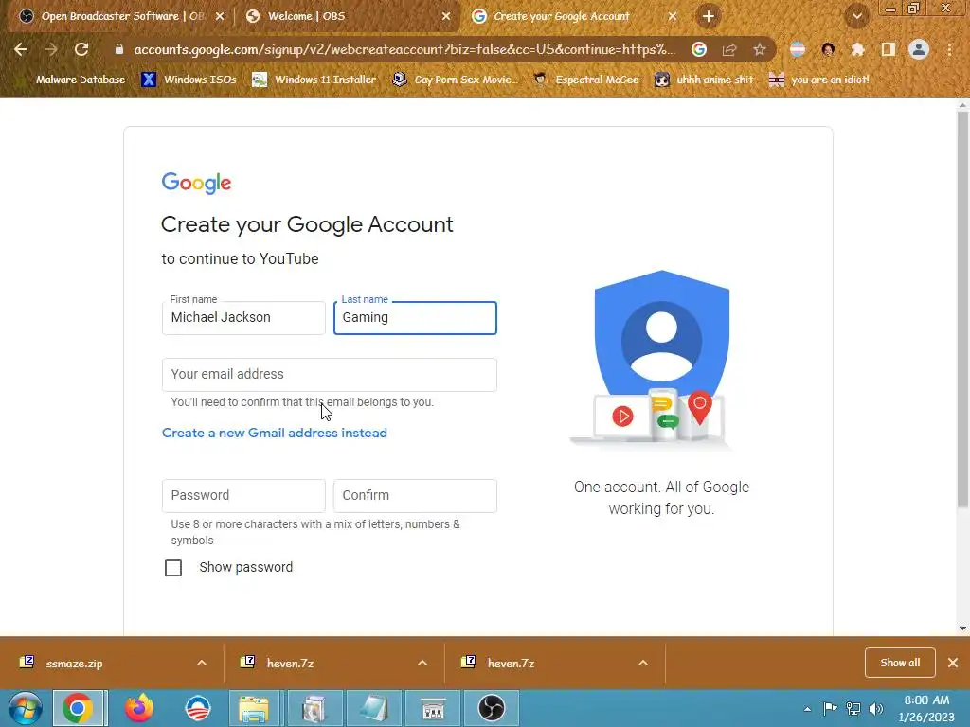
Task: Click the Last name field containing Gaming
Action: pos(415,318)
